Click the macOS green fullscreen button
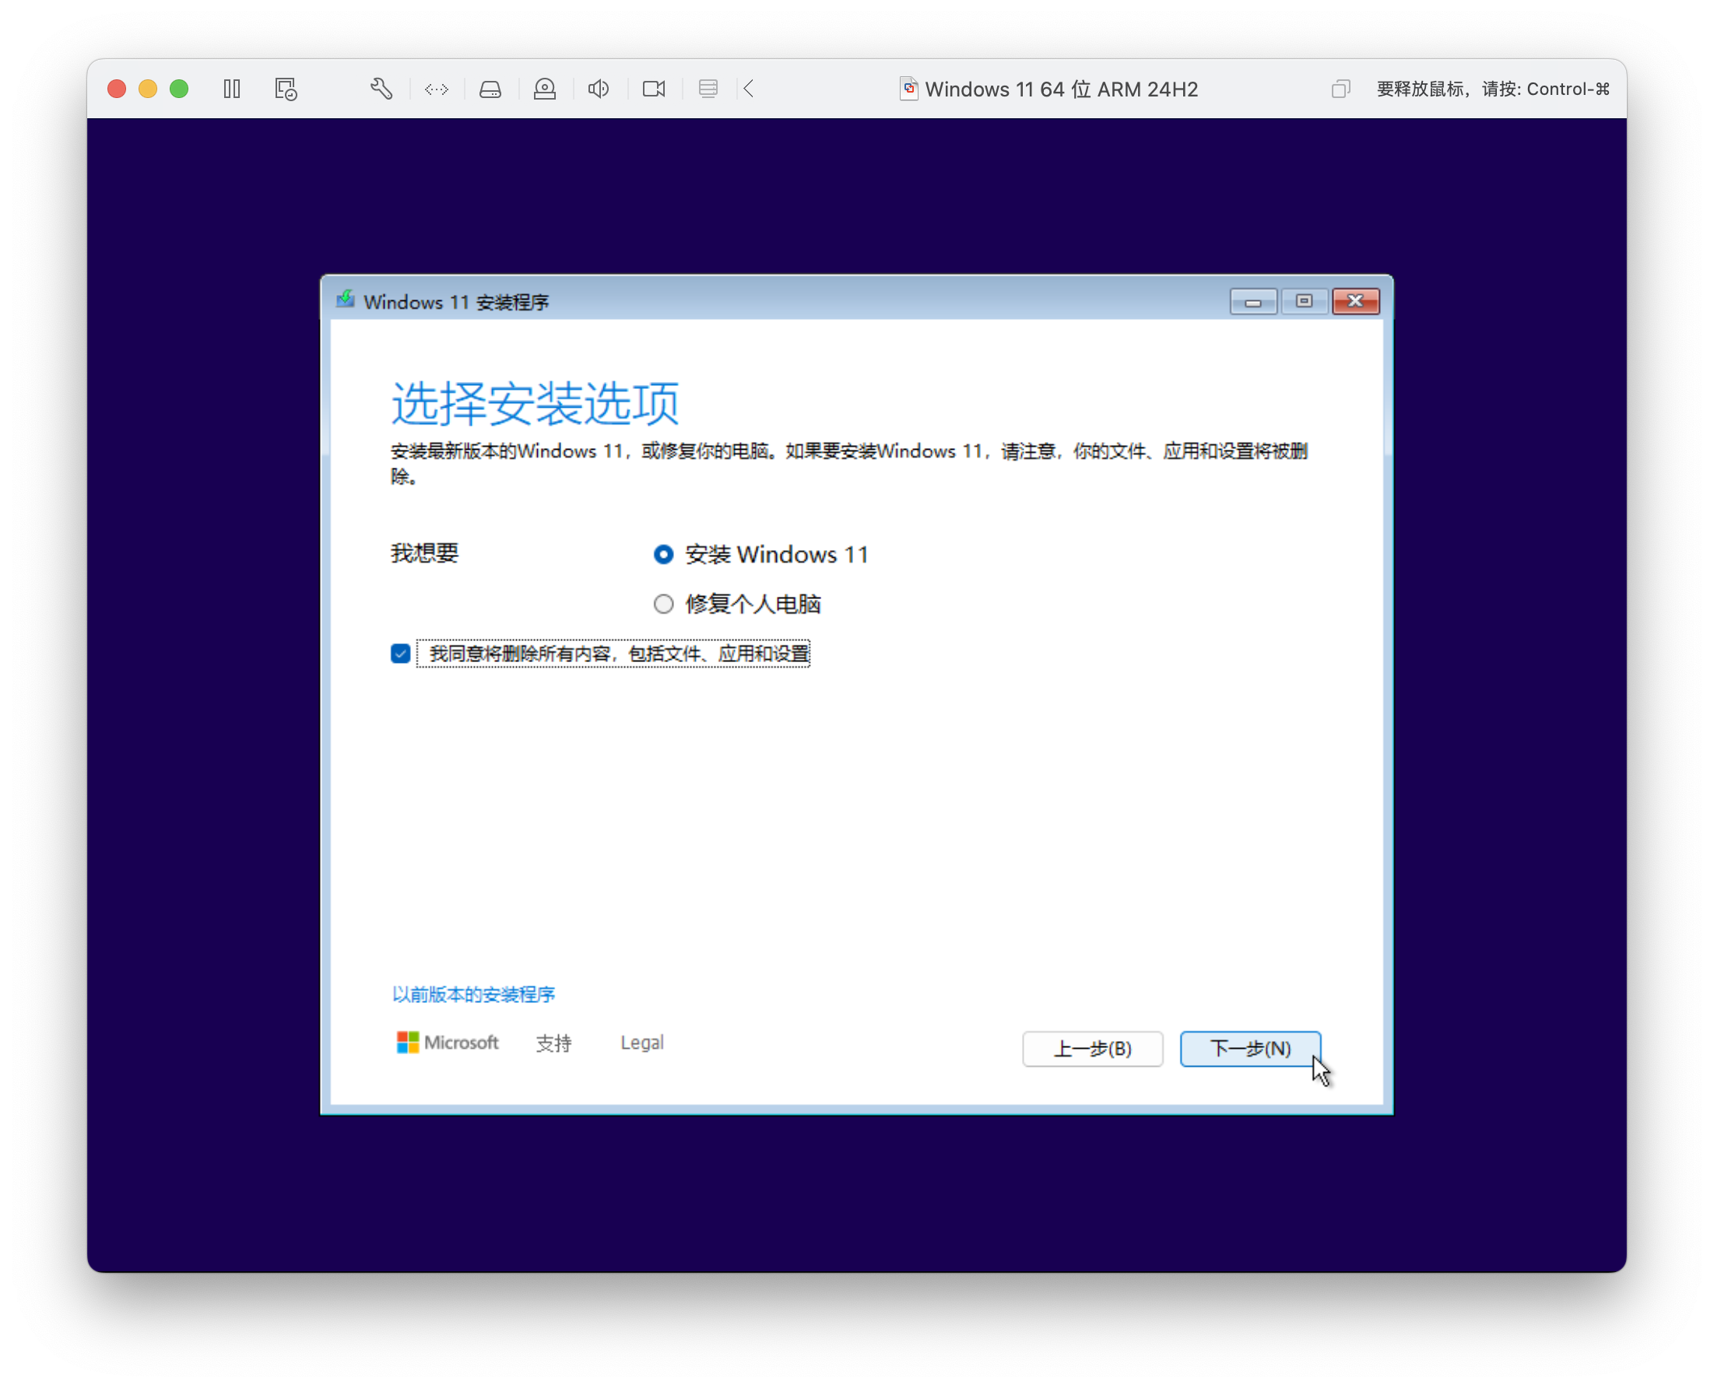Screen dimensions: 1714x1388 [179, 89]
